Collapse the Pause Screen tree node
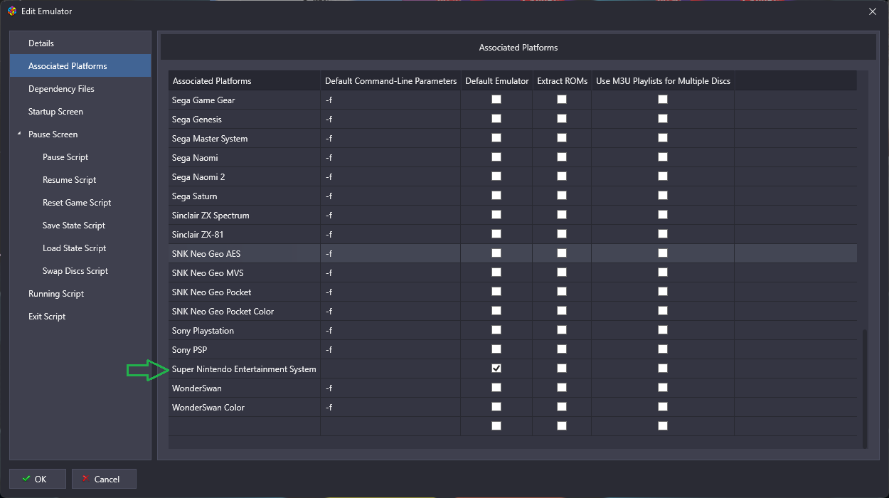The image size is (889, 498). click(19, 134)
